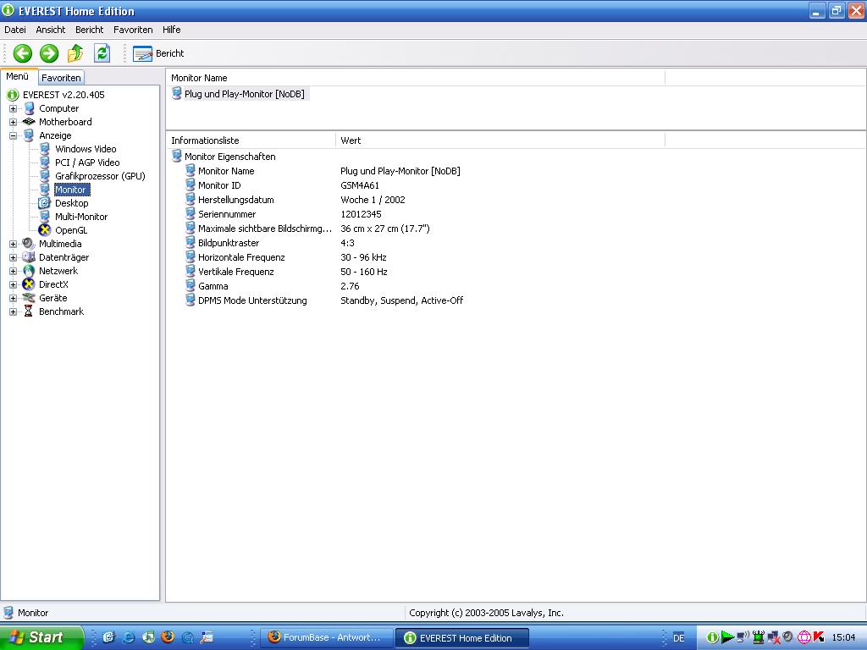The width and height of the screenshot is (867, 650).
Task: Click the Monitor Name column header
Action: click(415, 78)
